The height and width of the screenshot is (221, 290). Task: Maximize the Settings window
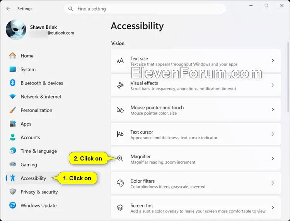266,5
